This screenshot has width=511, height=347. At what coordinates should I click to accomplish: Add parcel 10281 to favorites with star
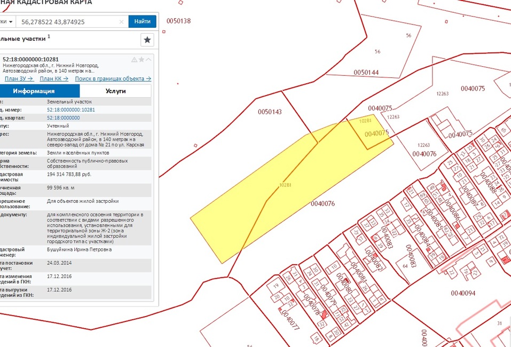[141, 60]
